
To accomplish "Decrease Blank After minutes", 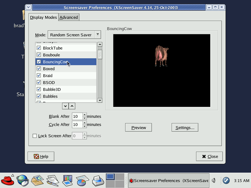I will 85,118.
